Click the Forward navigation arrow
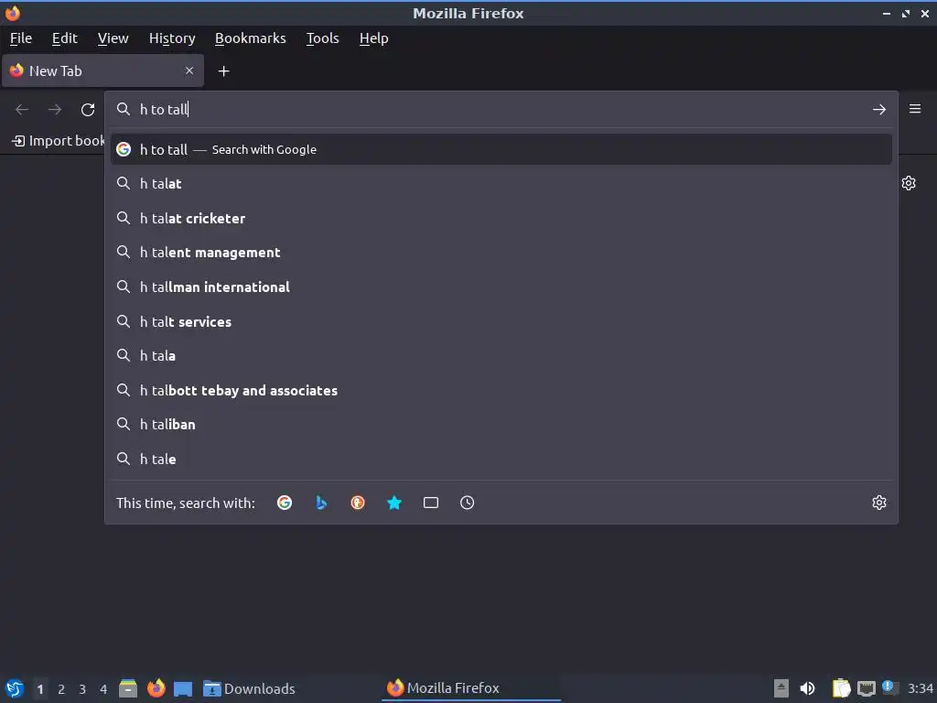 click(x=55, y=110)
